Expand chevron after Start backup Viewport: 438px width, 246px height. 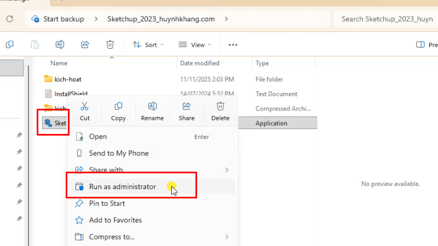point(96,19)
